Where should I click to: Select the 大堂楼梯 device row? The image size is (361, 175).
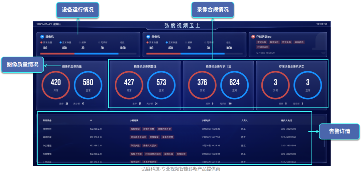coord(181,154)
